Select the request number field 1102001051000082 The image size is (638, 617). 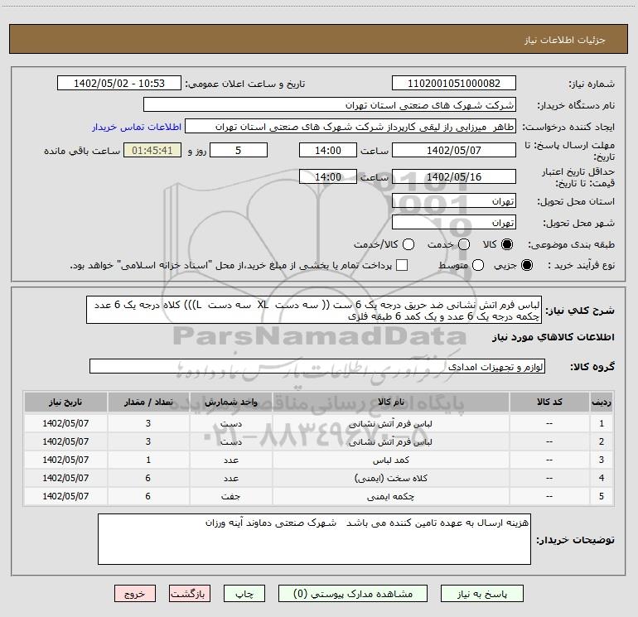tap(454, 84)
